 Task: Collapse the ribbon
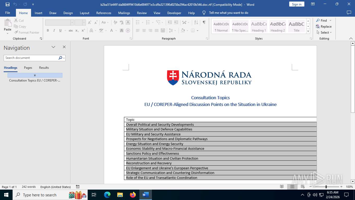[351, 39]
